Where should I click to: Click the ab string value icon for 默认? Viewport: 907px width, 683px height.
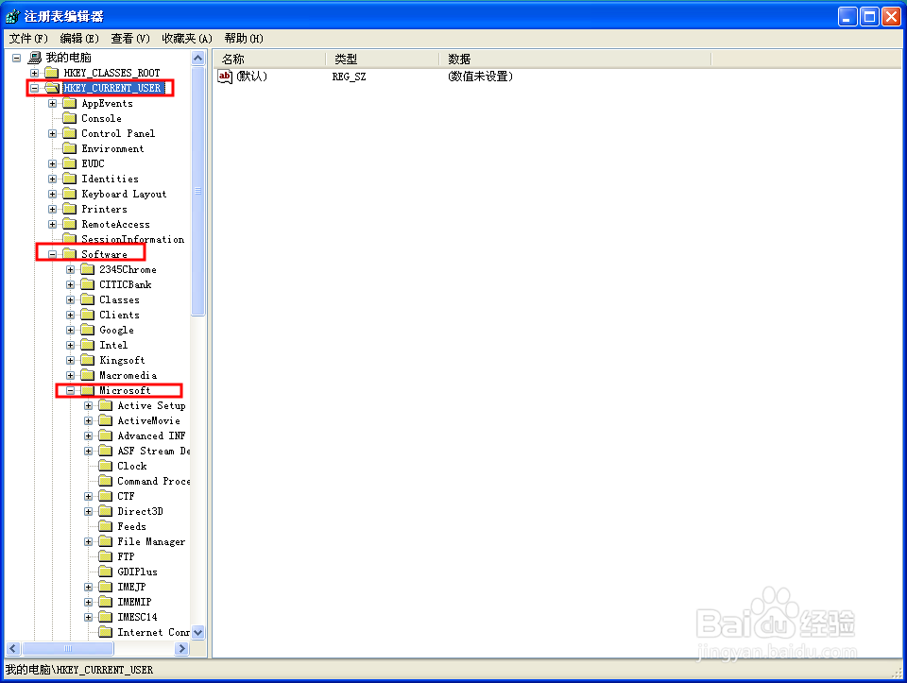click(225, 77)
